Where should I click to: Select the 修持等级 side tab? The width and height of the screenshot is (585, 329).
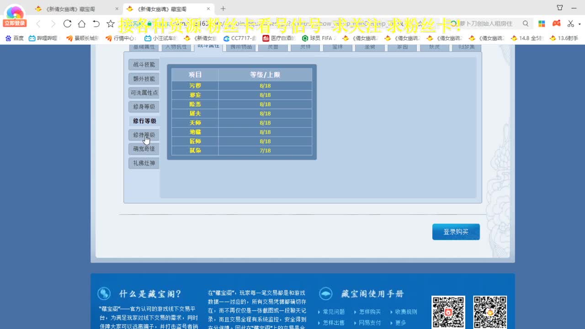pos(144,135)
